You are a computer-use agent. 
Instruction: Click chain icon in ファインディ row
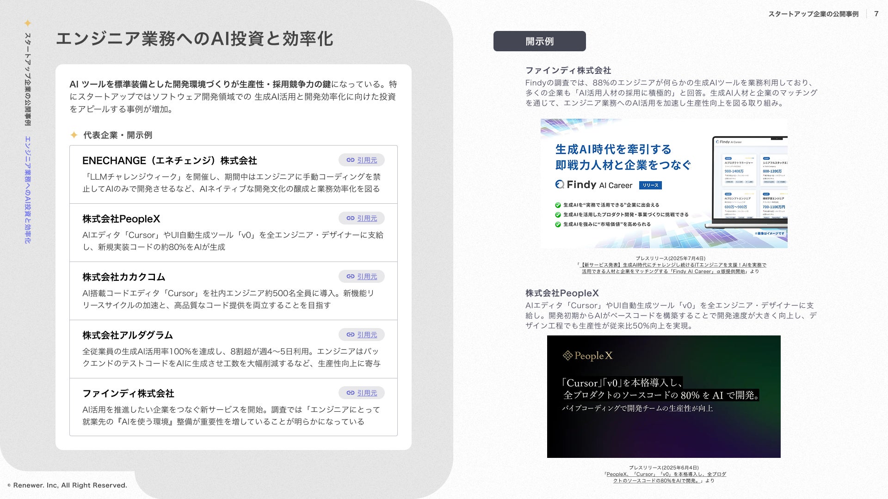pyautogui.click(x=350, y=393)
